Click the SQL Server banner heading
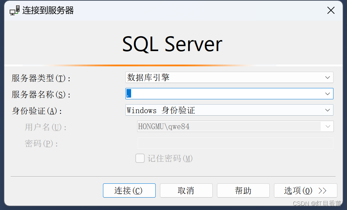Viewport: 347px width, 210px height. pyautogui.click(x=172, y=44)
